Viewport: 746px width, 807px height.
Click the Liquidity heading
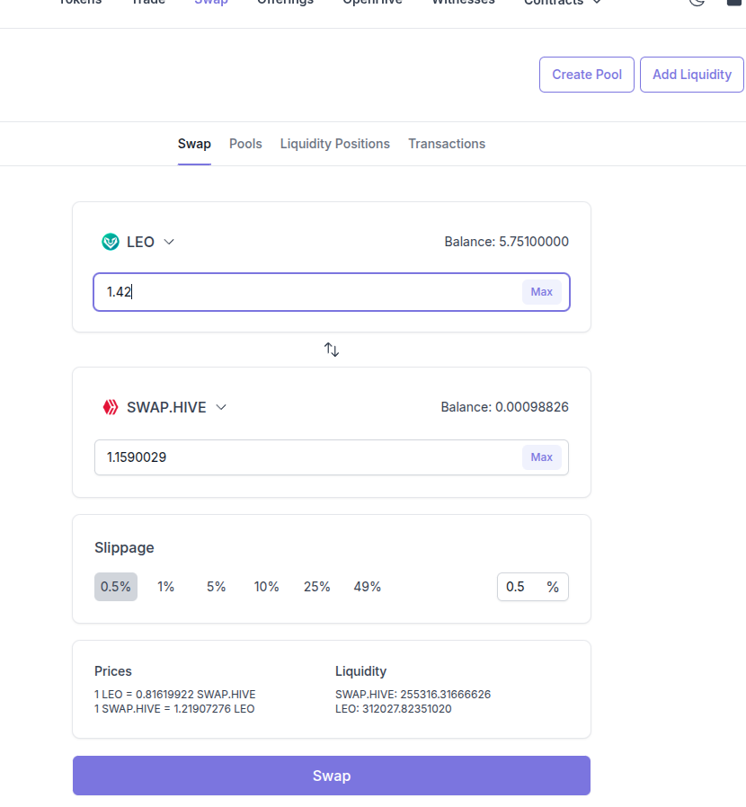361,671
